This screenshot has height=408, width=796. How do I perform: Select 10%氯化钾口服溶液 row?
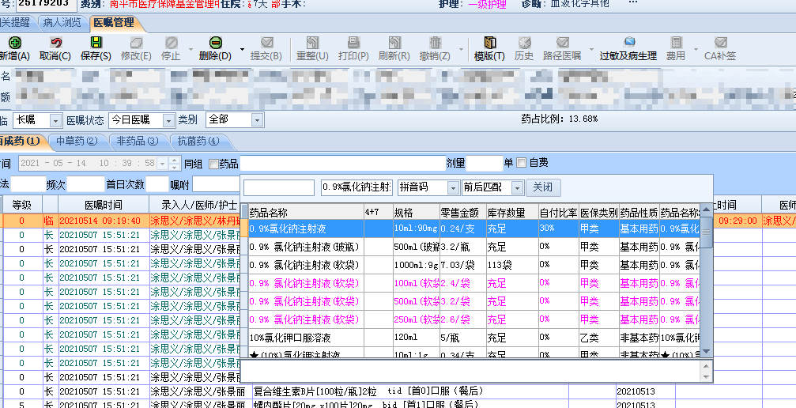[x=473, y=338]
